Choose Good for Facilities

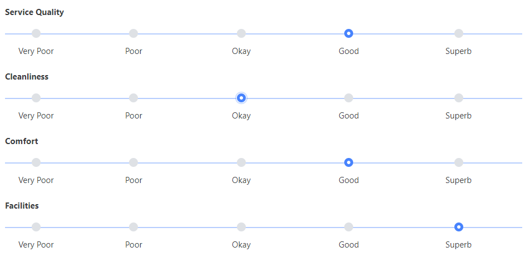(x=349, y=227)
